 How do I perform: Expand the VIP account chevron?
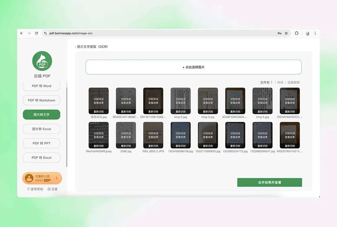(56, 178)
